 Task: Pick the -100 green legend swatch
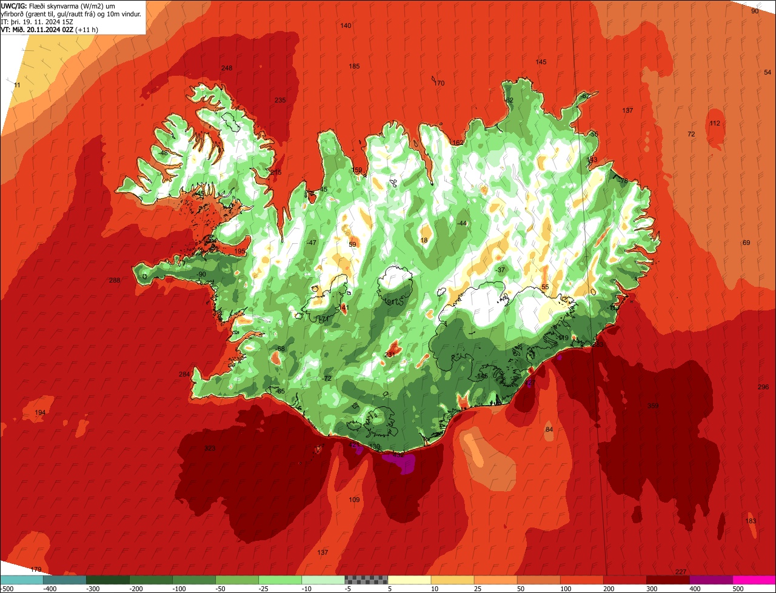(x=194, y=580)
